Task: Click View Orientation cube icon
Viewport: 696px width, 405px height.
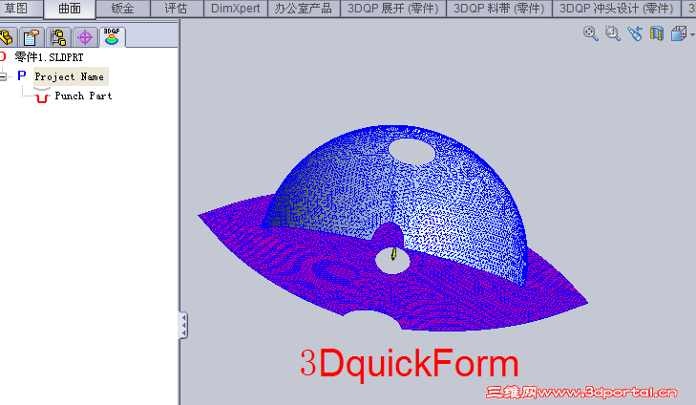Action: coord(678,33)
